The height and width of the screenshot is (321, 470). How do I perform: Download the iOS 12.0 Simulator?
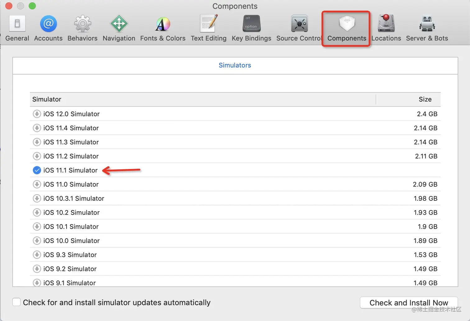click(x=37, y=114)
